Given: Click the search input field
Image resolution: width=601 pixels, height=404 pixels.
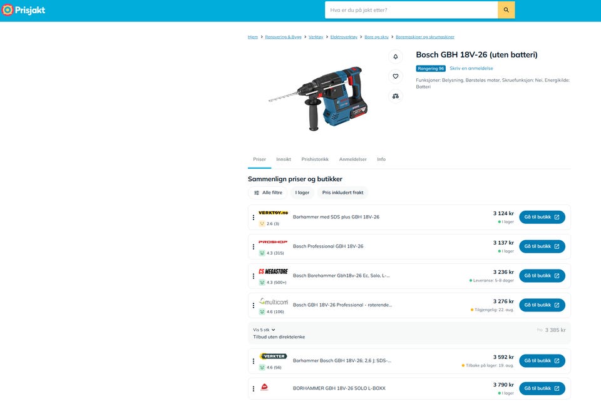Looking at the screenshot, I should click(x=411, y=10).
